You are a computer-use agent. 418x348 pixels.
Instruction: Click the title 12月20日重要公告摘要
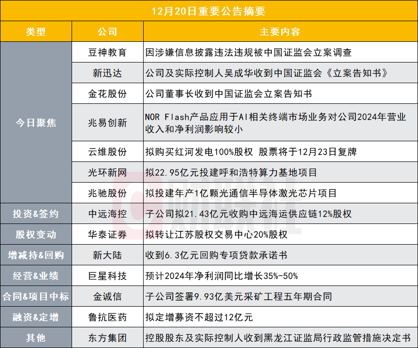[209, 11]
